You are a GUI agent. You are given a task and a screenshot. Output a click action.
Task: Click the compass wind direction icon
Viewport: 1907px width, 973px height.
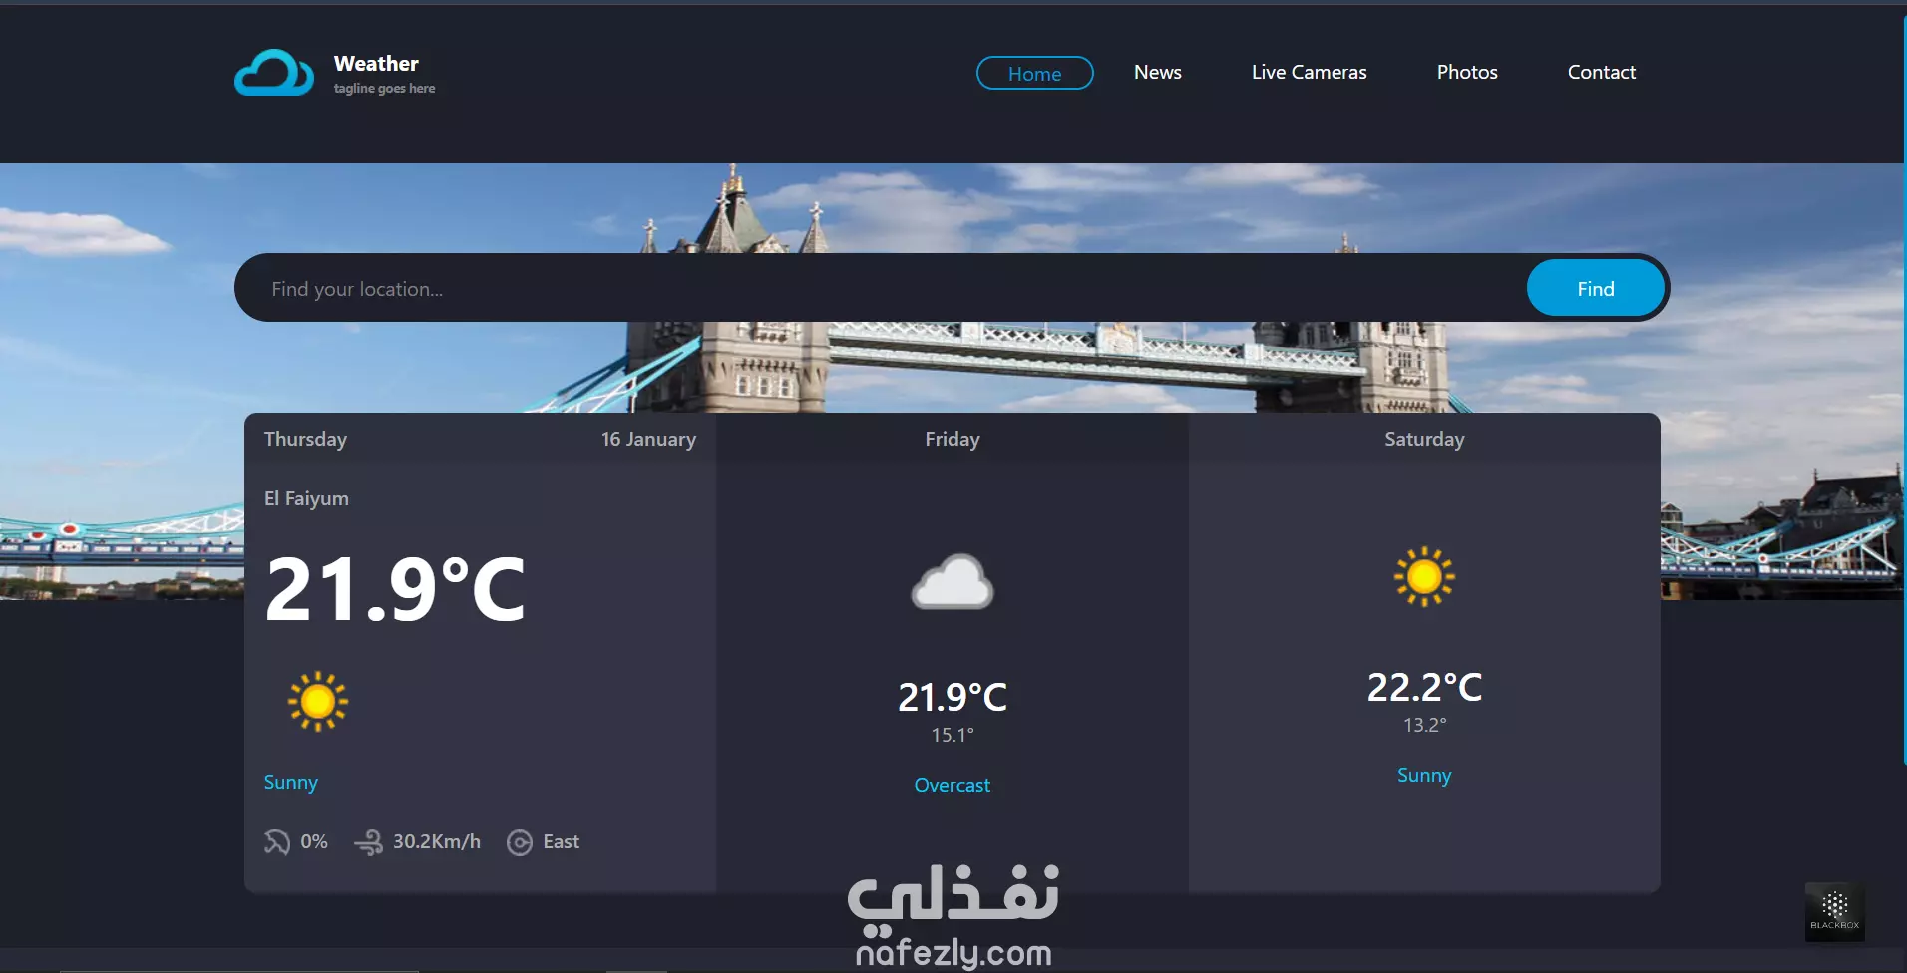(x=520, y=842)
